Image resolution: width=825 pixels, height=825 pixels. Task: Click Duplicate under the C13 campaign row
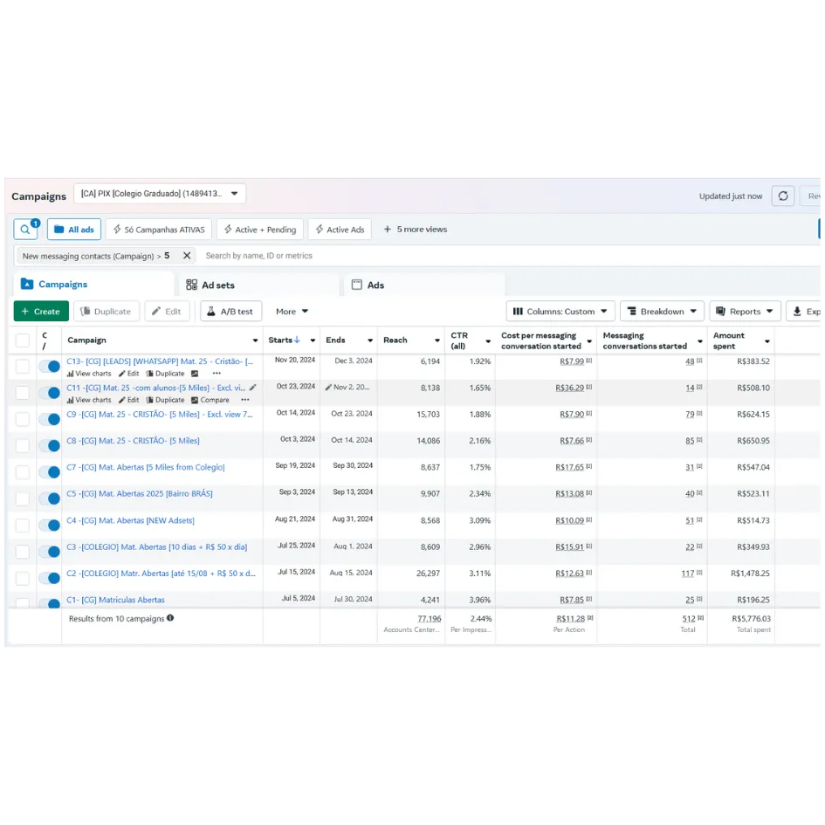165,374
